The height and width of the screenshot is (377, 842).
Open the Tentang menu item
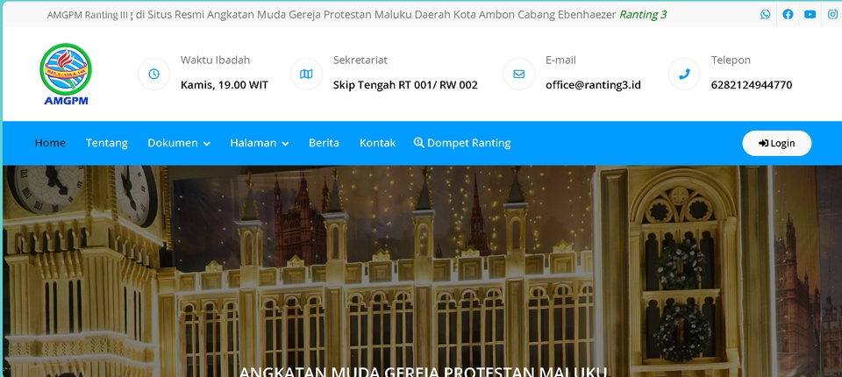[107, 143]
